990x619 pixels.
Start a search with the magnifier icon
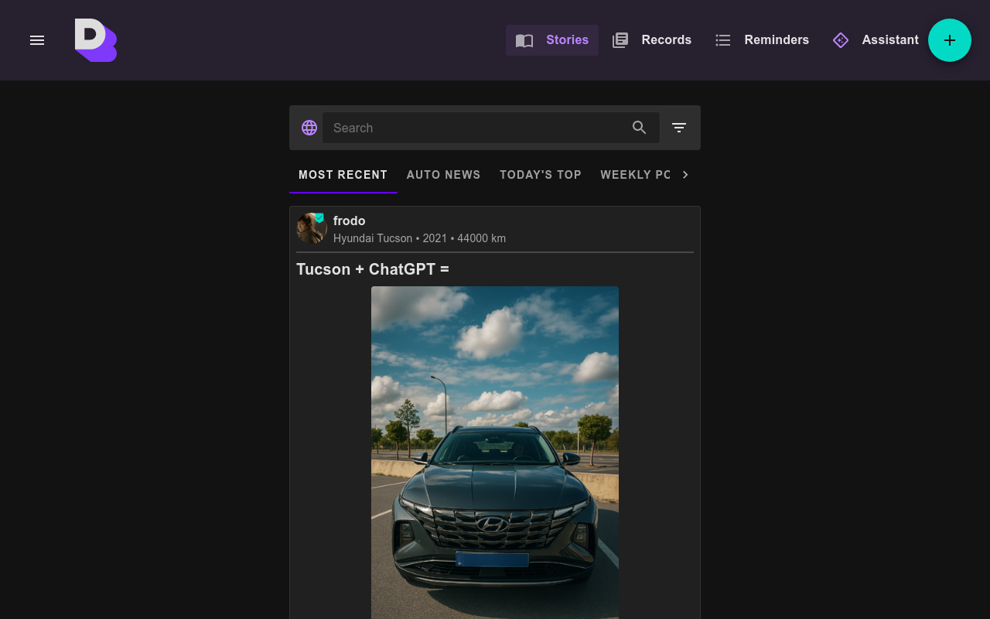pyautogui.click(x=640, y=128)
